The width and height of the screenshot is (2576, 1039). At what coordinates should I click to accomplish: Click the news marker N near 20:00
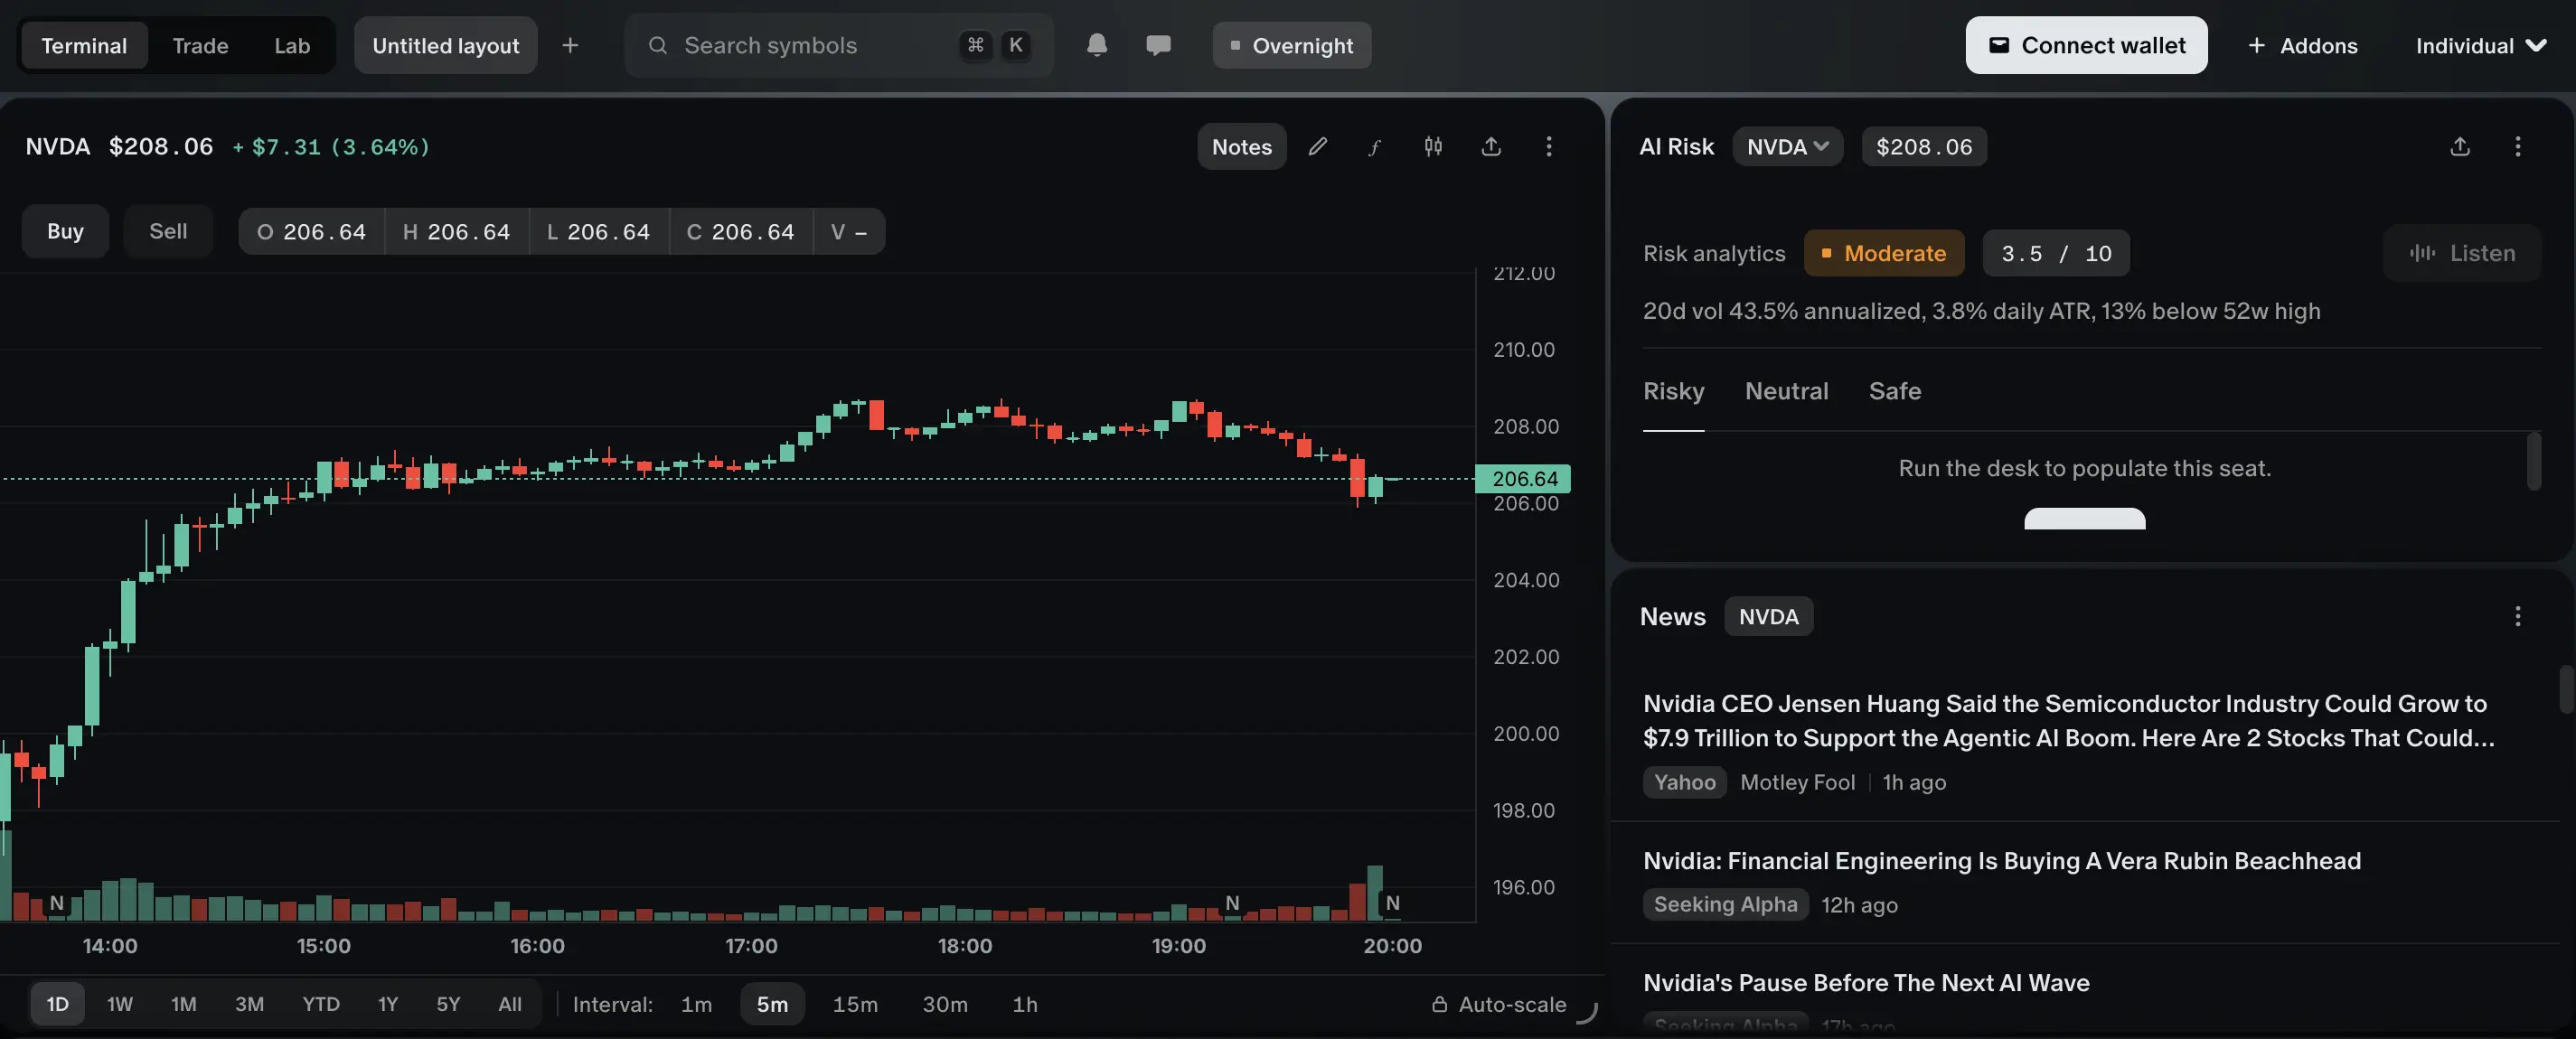[x=1392, y=903]
